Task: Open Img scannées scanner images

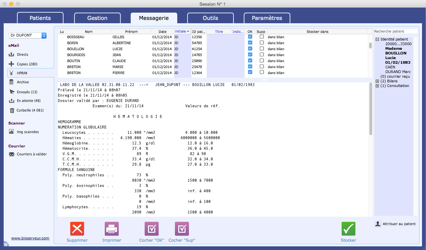Action: (24, 132)
